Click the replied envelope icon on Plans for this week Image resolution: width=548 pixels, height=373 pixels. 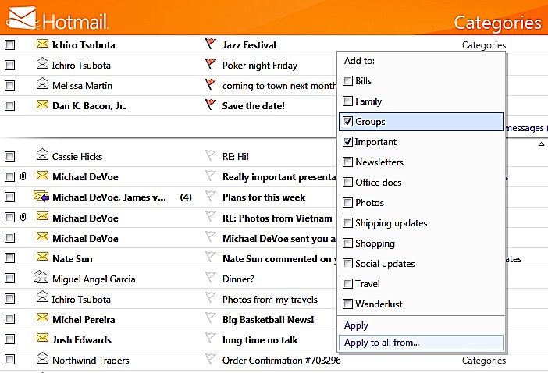[42, 197]
